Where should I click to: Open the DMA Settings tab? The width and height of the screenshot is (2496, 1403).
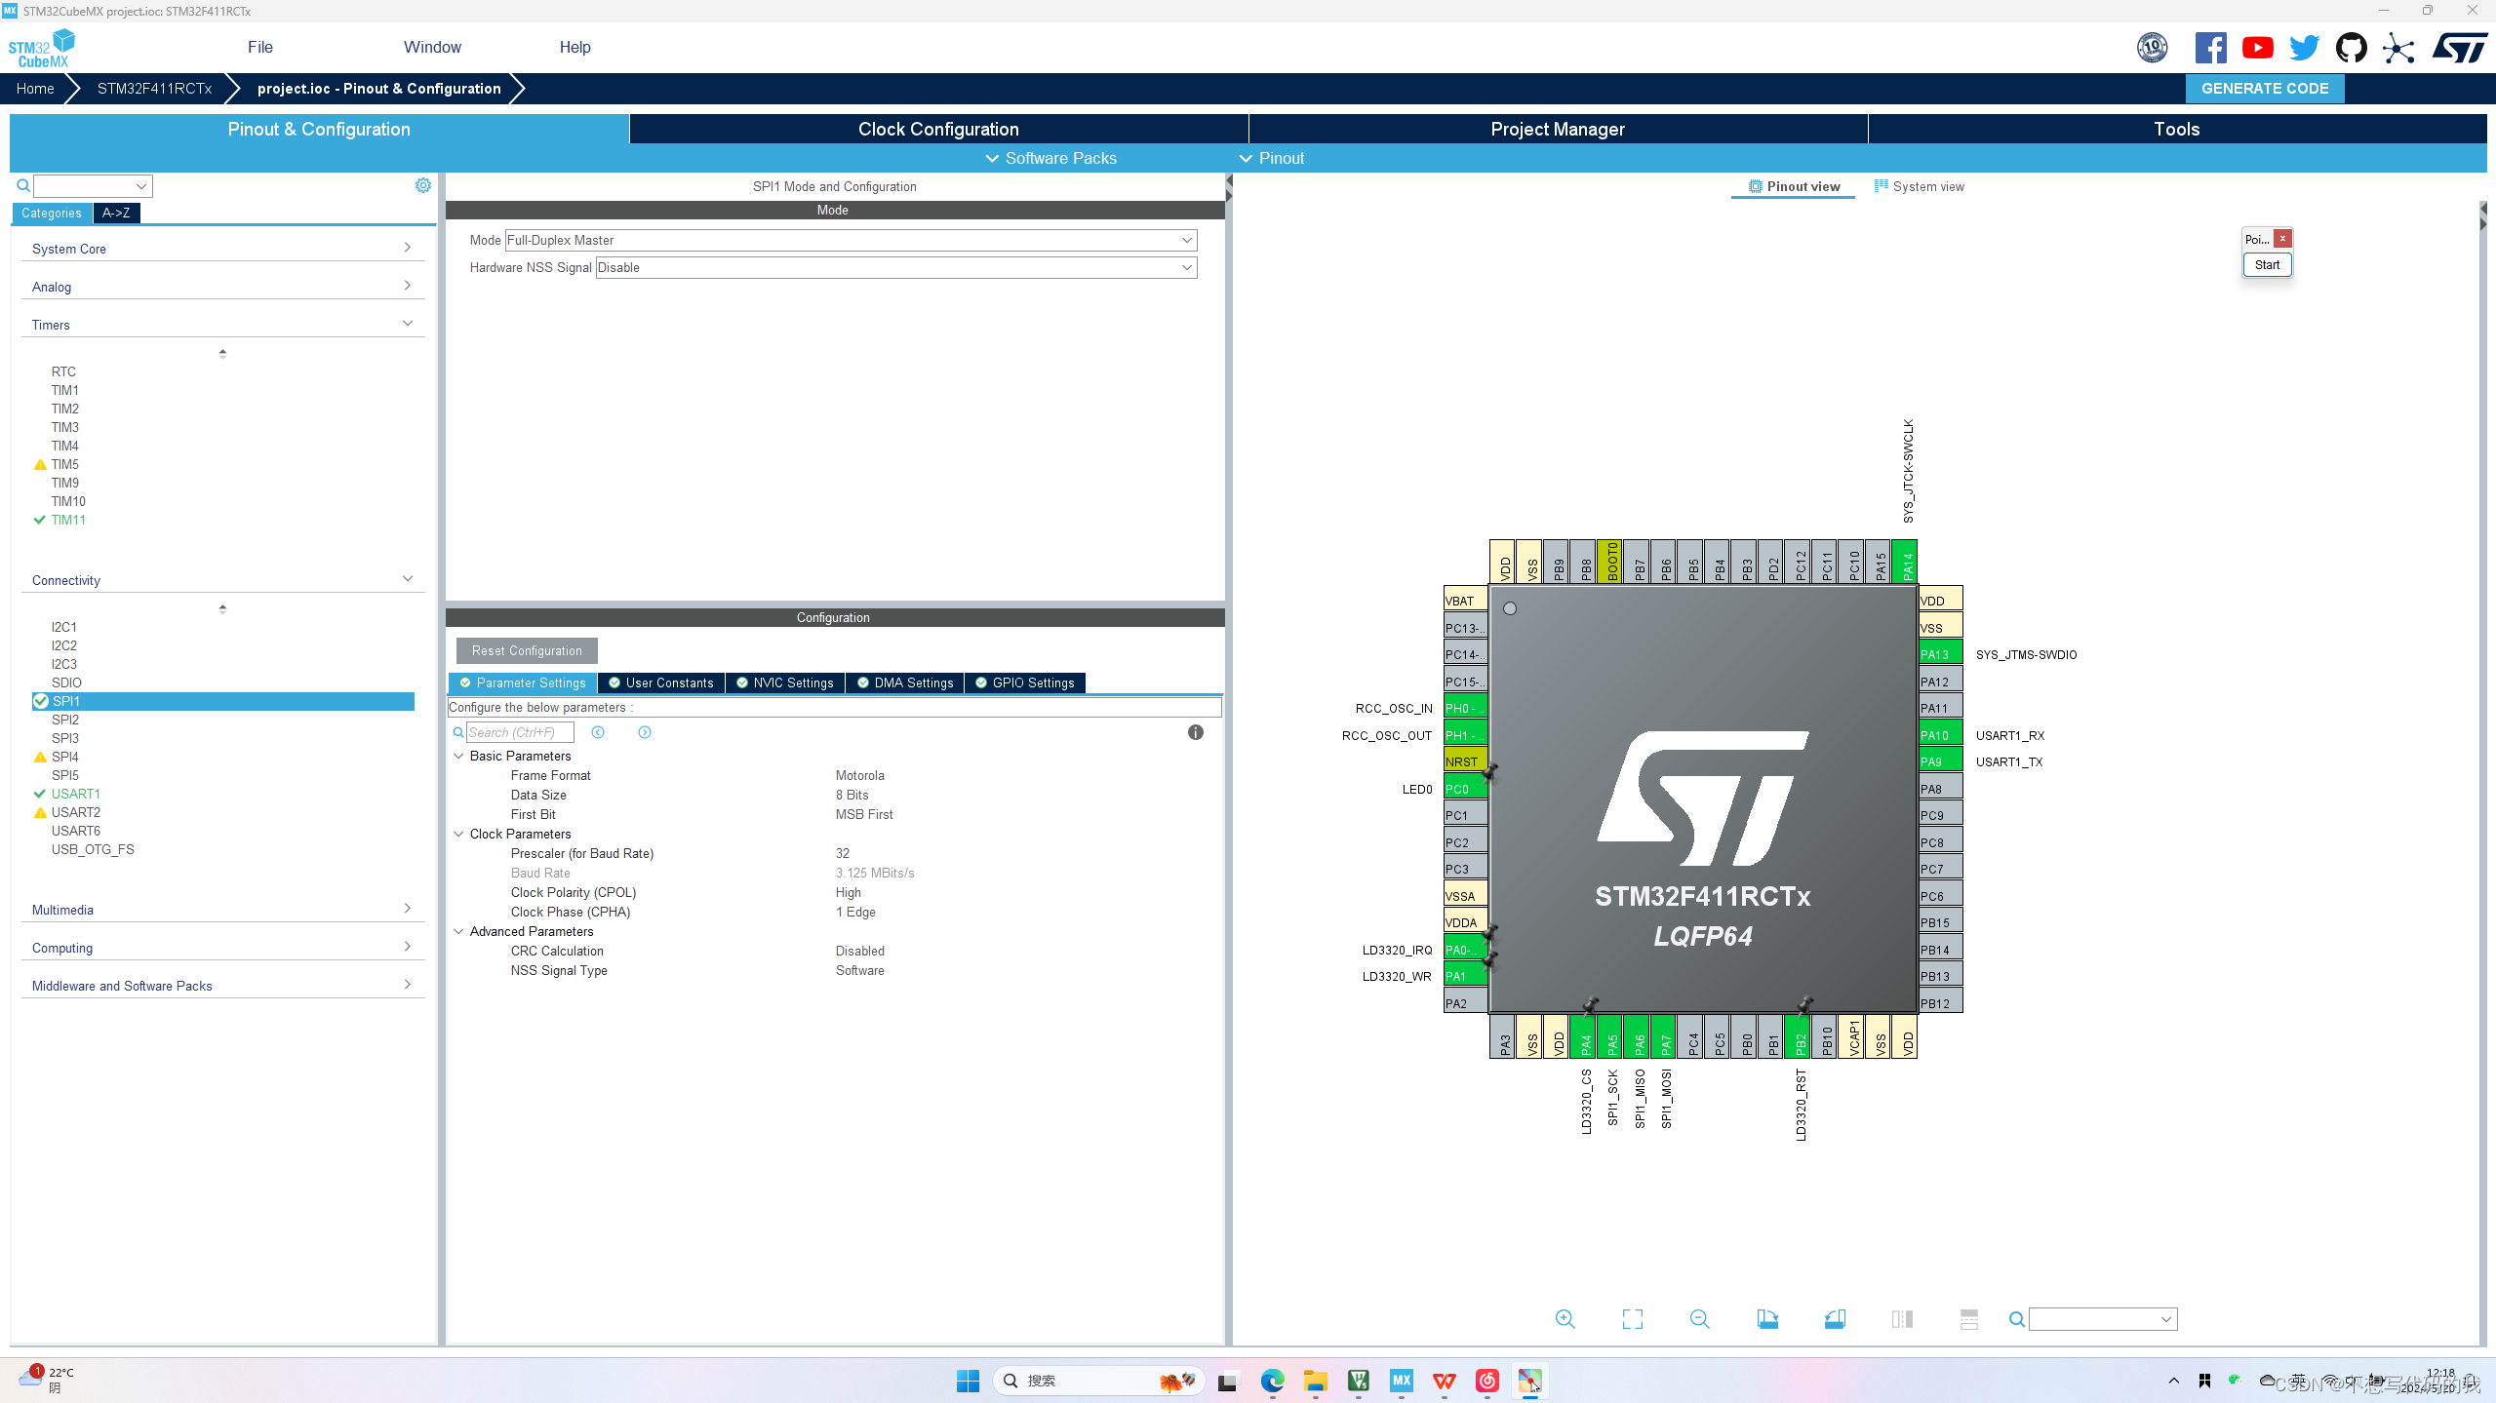(x=905, y=682)
